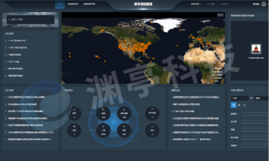The width and height of the screenshot is (269, 161).
Task: Open the military unit emblem thumbnail
Action: click(x=256, y=49)
